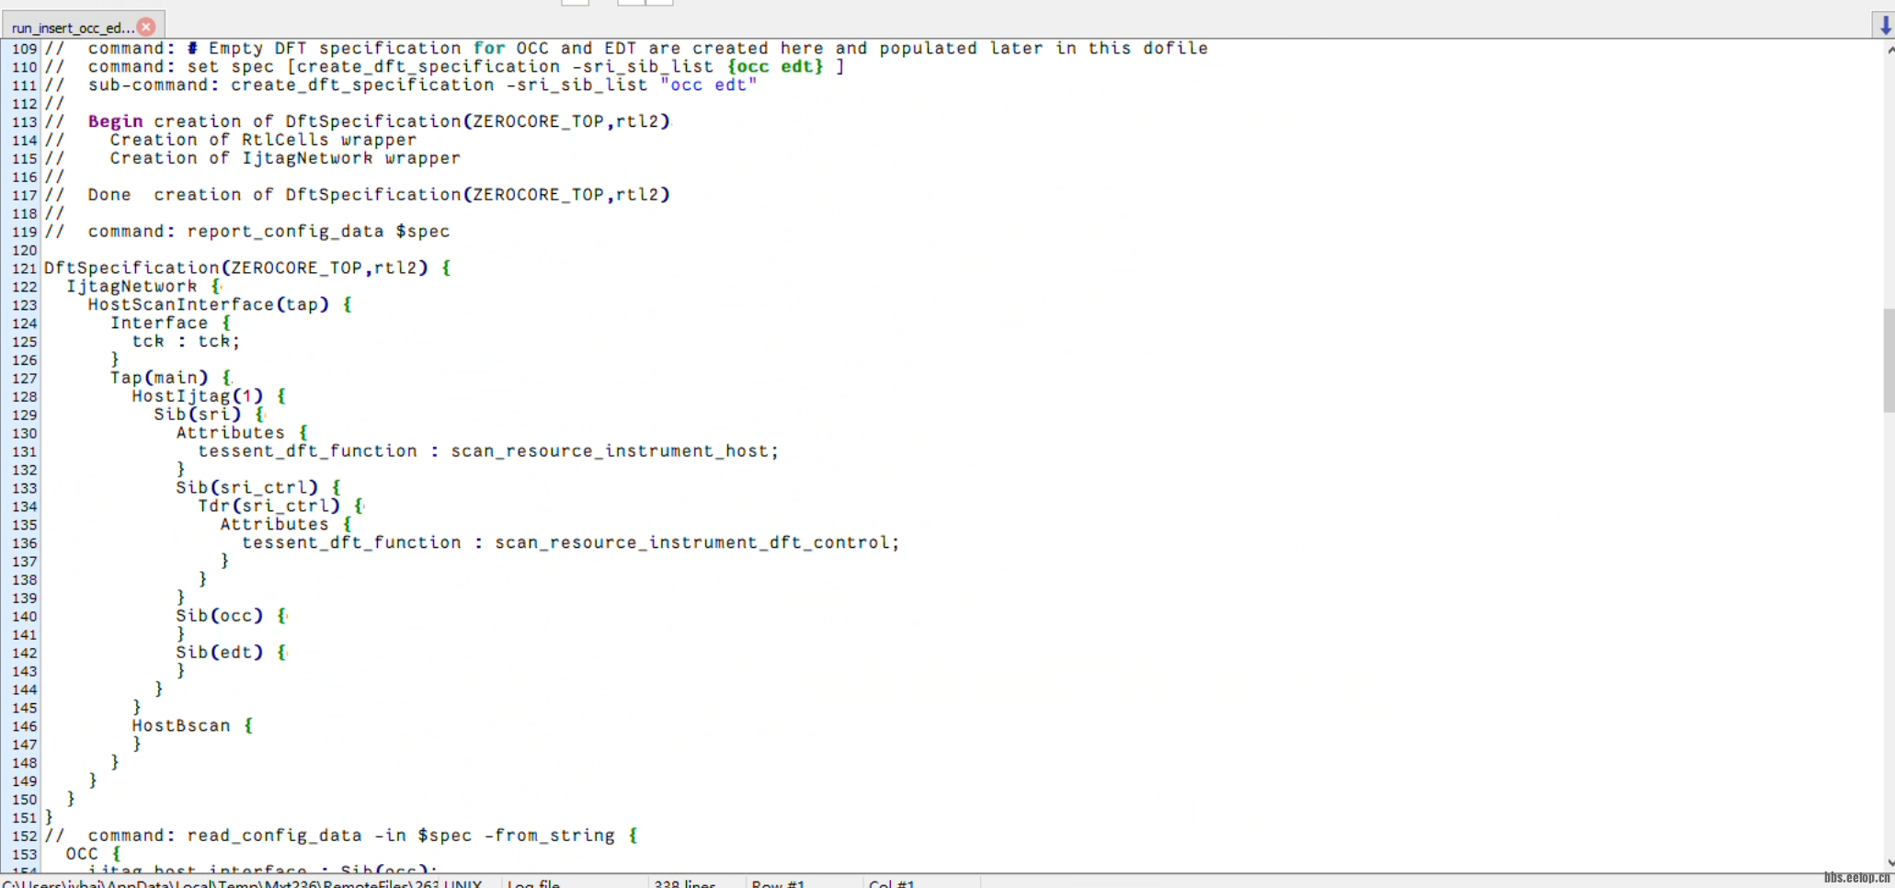
Task: Click line number 121 in the gutter
Action: click(x=24, y=268)
